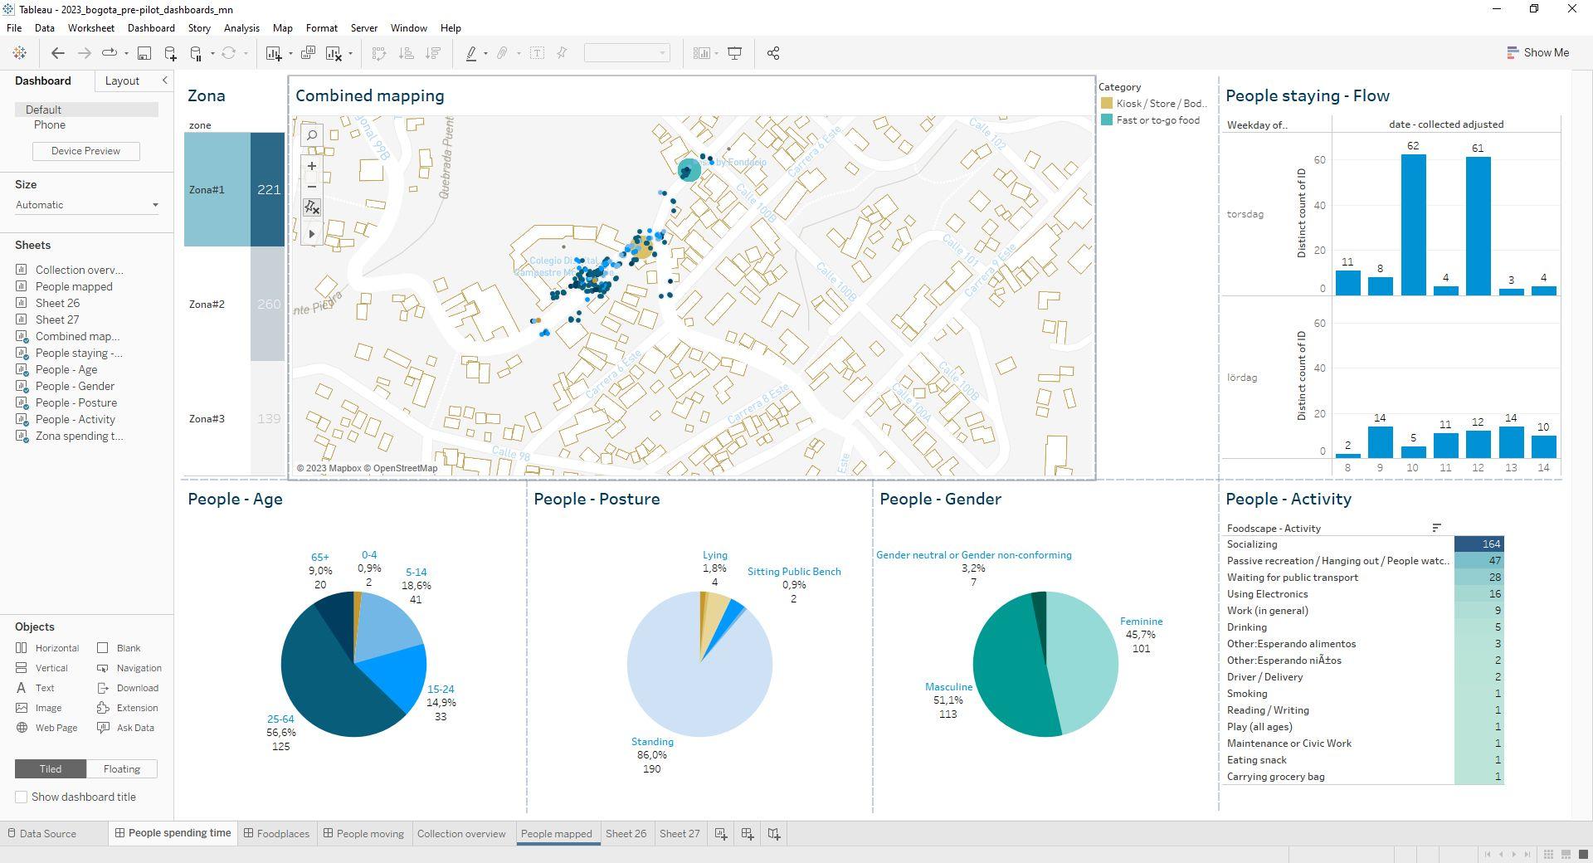The image size is (1593, 863).
Task: Click the Fast or to-go food legend swatch
Action: click(1107, 120)
